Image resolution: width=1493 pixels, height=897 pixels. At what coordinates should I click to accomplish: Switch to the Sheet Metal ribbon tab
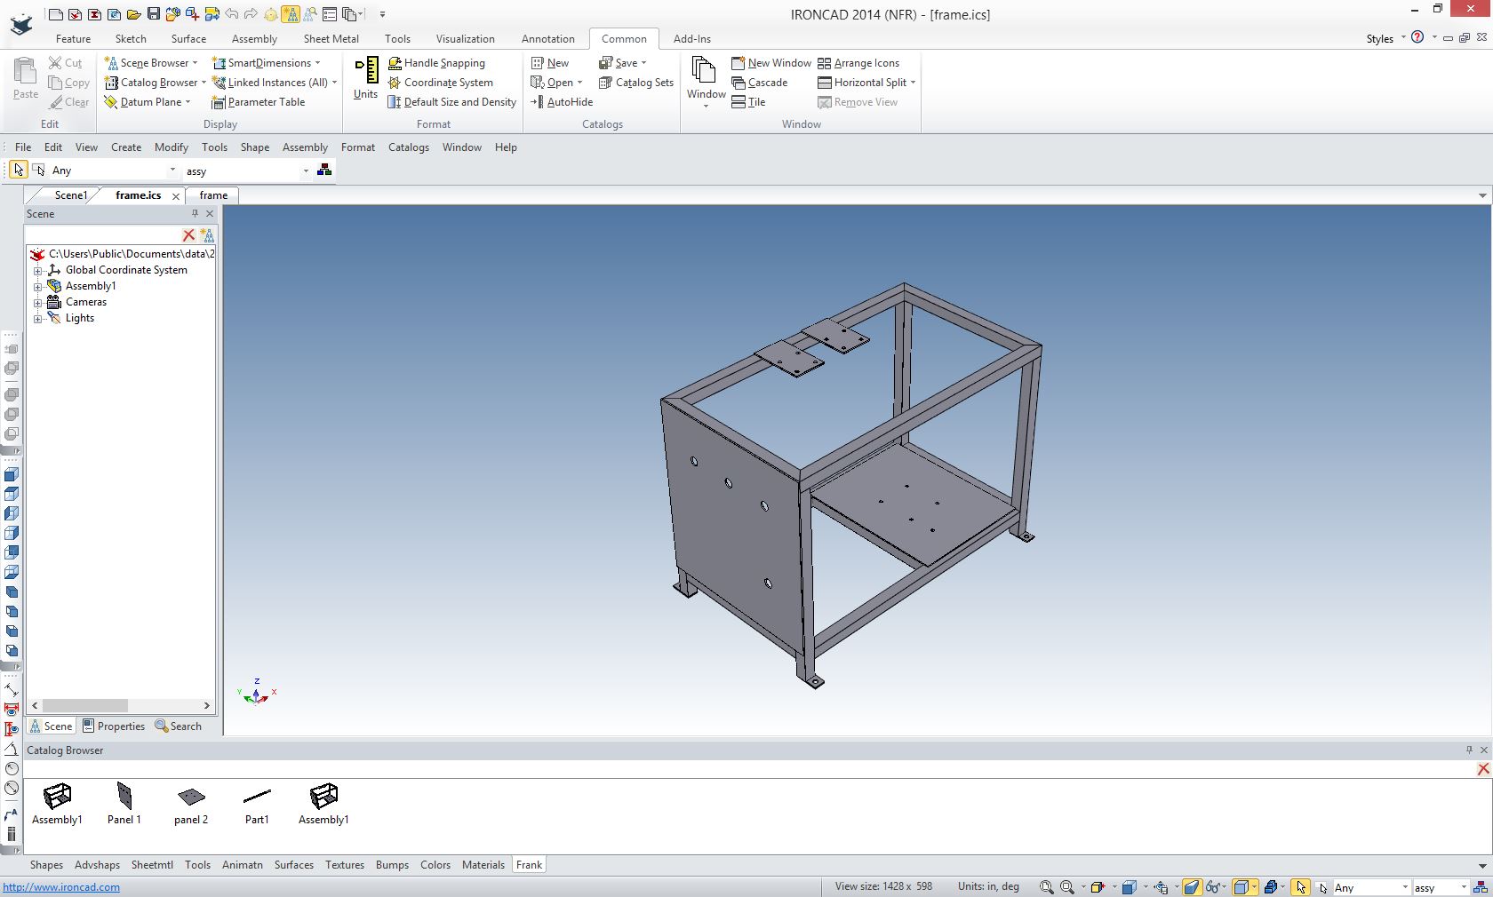click(x=330, y=38)
